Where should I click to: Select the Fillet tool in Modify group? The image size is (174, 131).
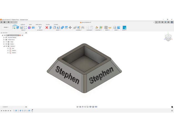pos(55,27)
